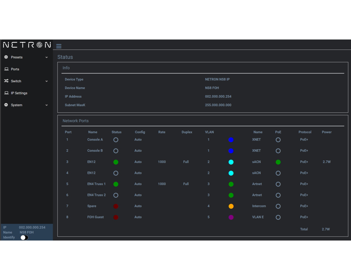Click green PoE indicator on port 3

point(278,162)
